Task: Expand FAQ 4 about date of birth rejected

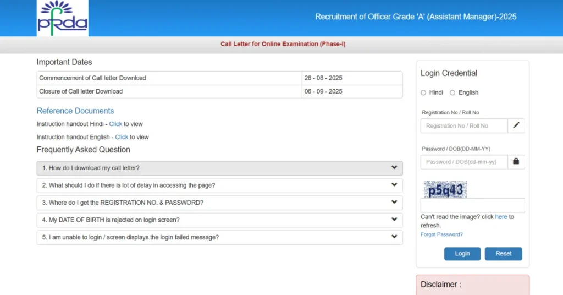Action: 220,220
